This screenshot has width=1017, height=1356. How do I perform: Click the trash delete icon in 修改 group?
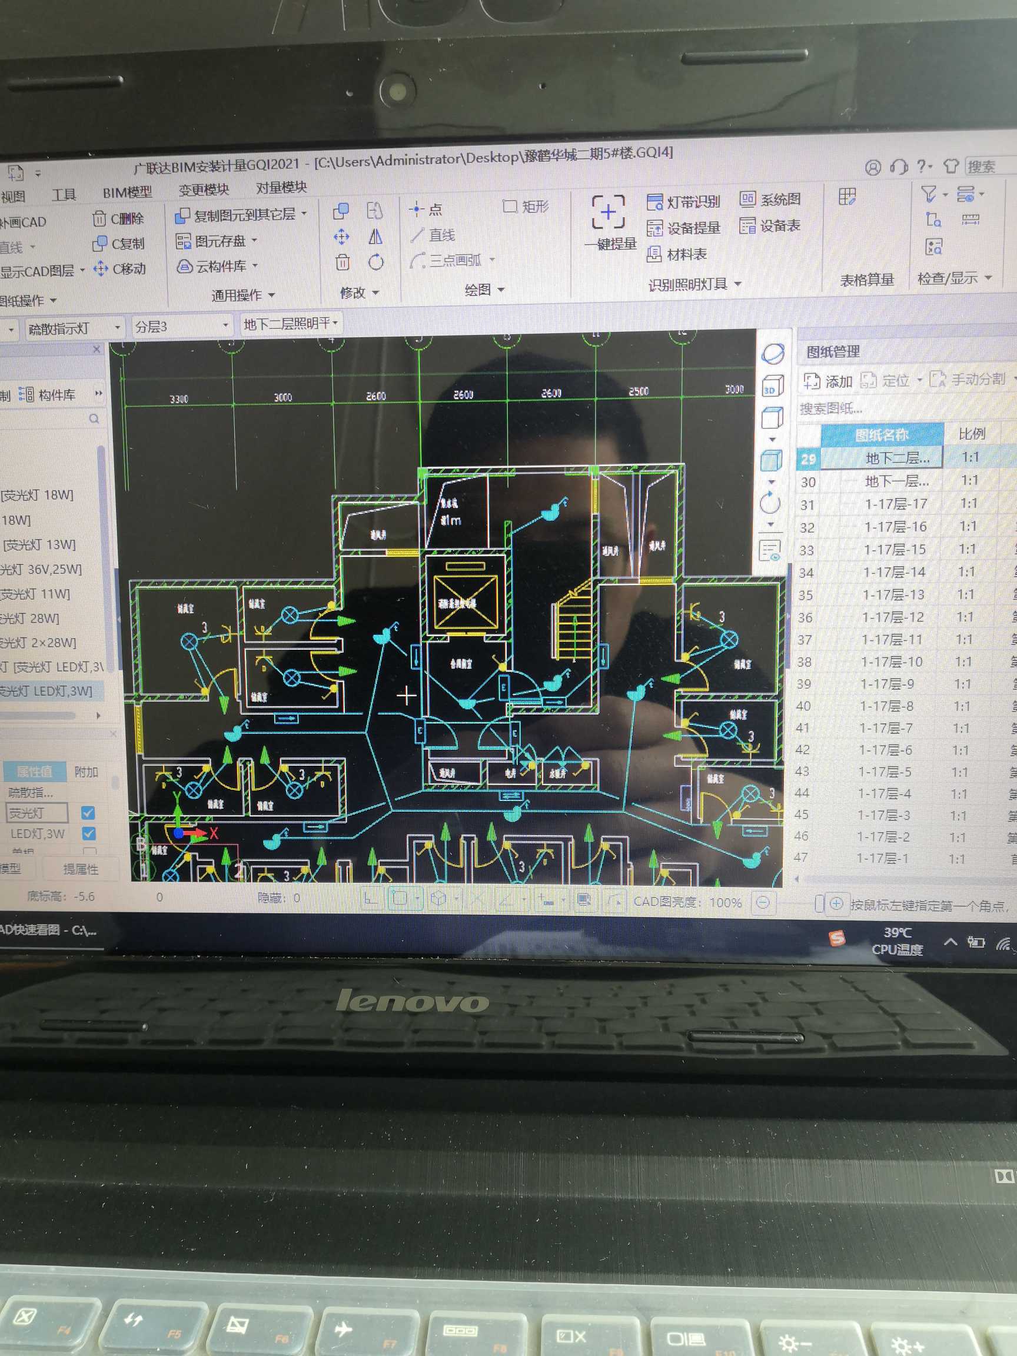[x=342, y=262]
